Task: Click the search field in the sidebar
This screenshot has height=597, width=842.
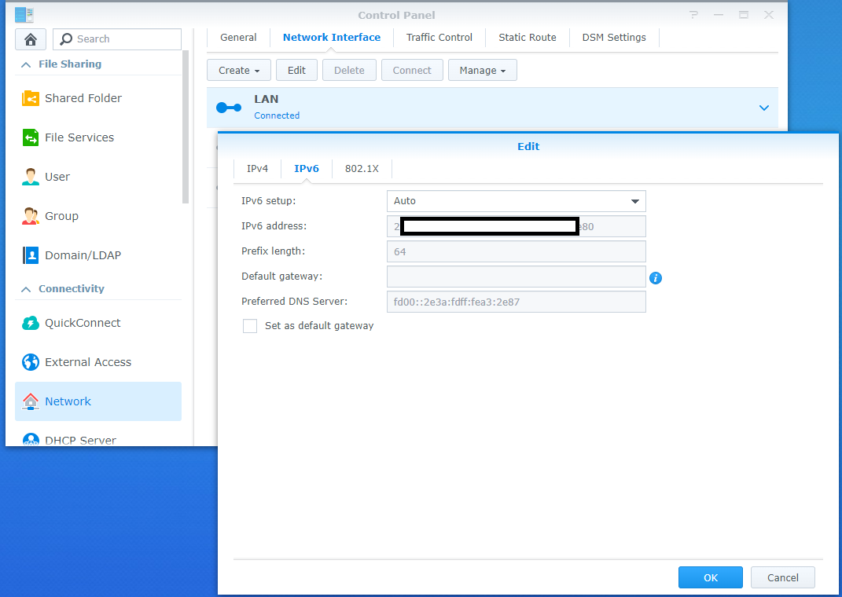Action: click(116, 38)
